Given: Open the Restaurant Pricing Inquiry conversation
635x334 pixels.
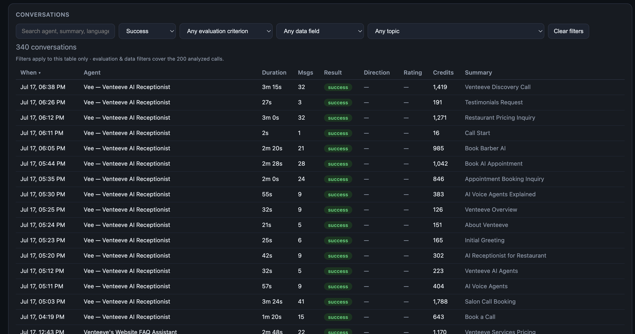Looking at the screenshot, I should click(x=320, y=118).
